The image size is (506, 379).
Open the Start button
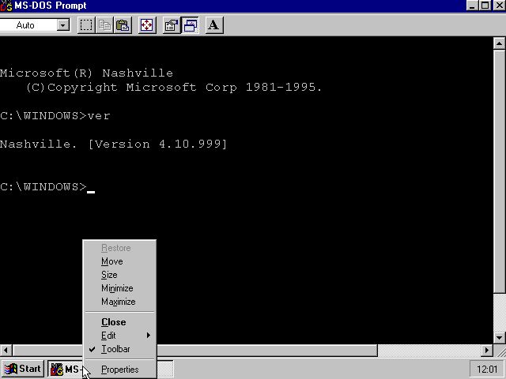point(23,369)
